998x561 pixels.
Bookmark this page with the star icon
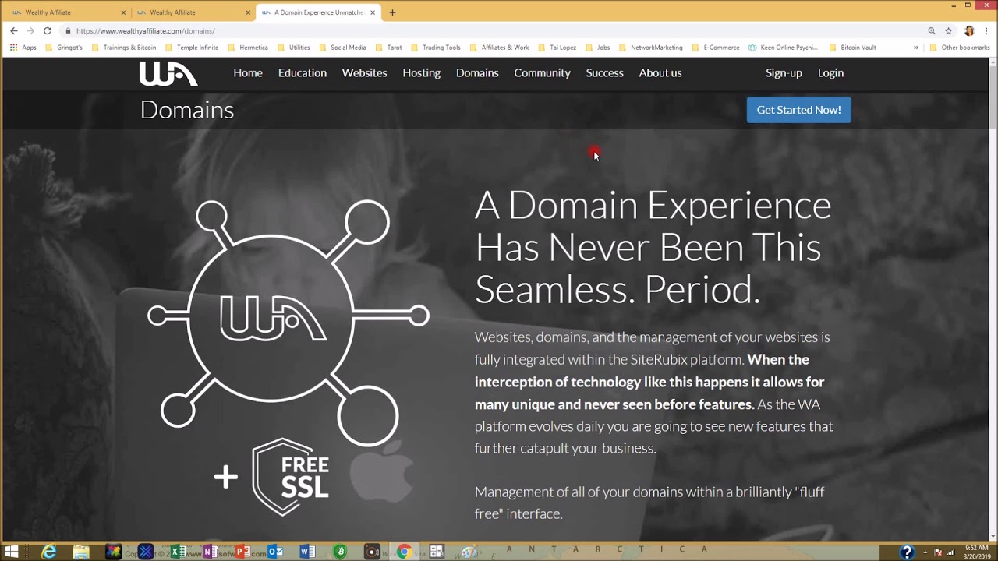(x=949, y=31)
